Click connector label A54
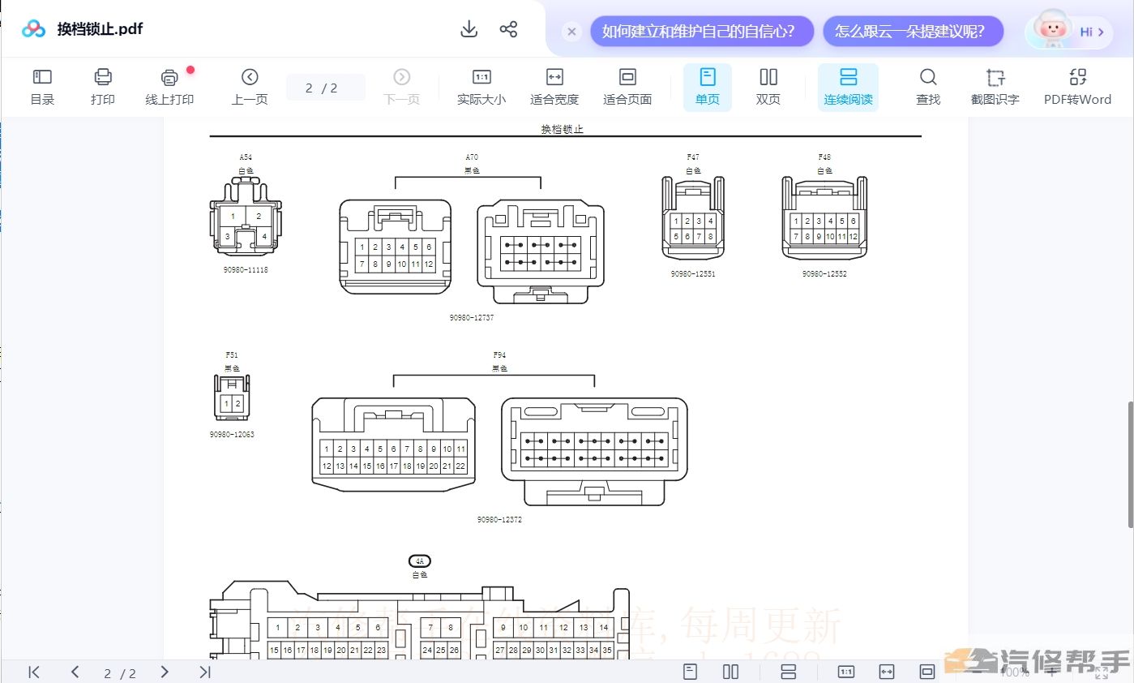This screenshot has width=1134, height=683. [x=246, y=157]
